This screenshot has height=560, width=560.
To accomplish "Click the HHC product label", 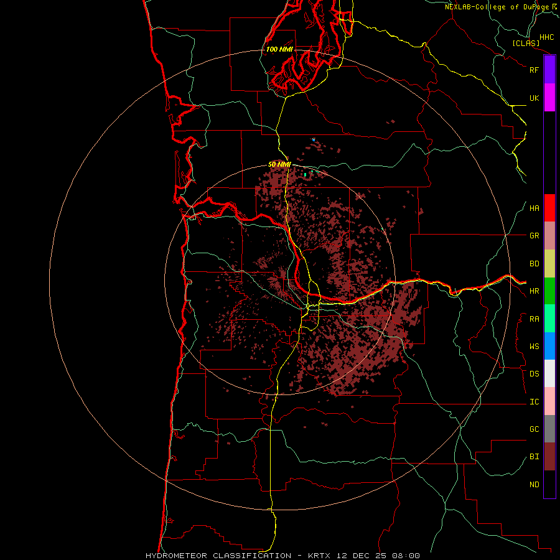I will point(546,37).
